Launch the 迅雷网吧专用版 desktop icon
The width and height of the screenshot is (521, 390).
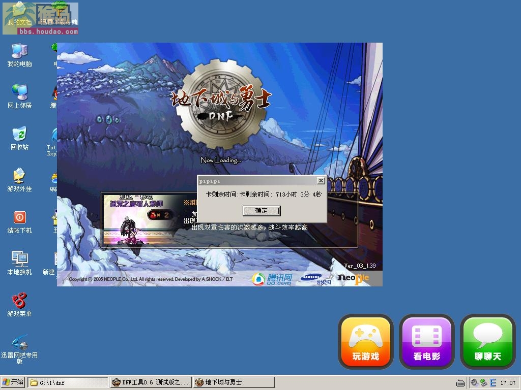click(x=20, y=349)
